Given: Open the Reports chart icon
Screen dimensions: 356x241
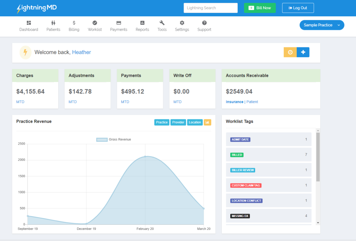Looking at the screenshot, I should point(142,23).
